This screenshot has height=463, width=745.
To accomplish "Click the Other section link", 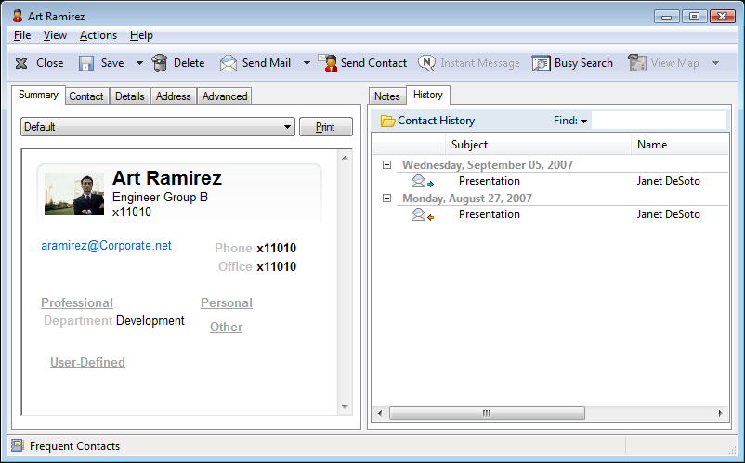I will pyautogui.click(x=226, y=327).
